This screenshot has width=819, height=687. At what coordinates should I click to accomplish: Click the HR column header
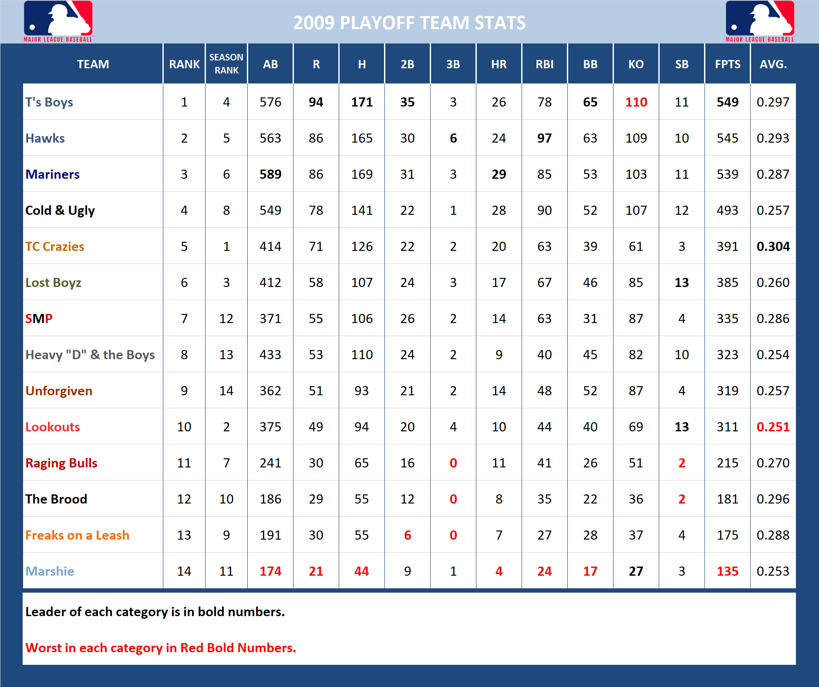pyautogui.click(x=499, y=64)
